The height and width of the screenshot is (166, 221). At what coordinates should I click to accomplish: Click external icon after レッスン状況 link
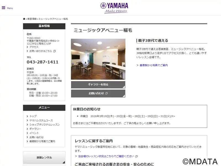pyautogui.click(x=136, y=156)
